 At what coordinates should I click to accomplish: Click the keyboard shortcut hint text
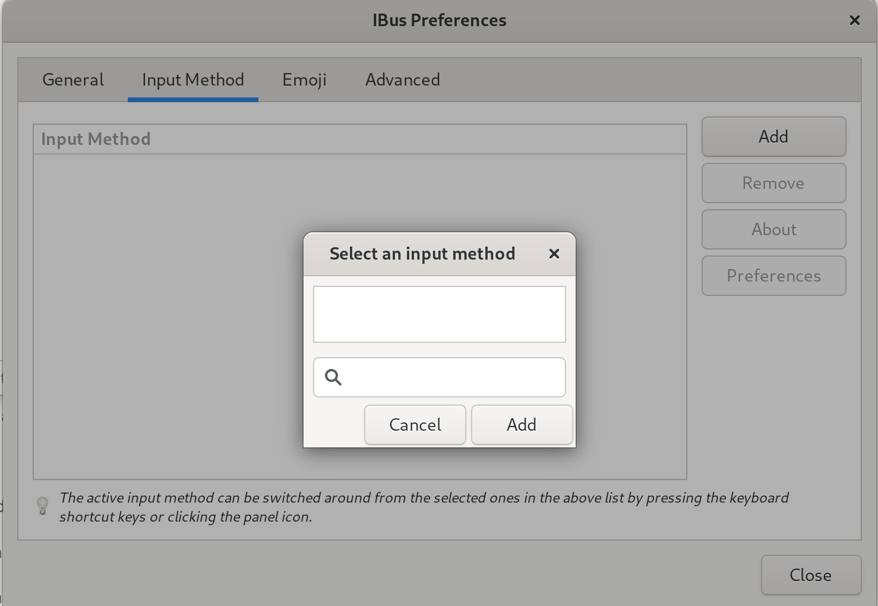[423, 507]
